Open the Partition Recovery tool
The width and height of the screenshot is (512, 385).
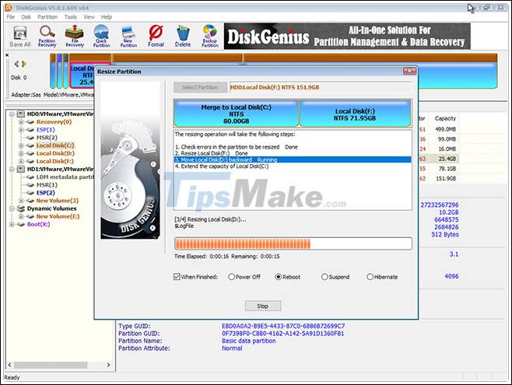[x=47, y=37]
